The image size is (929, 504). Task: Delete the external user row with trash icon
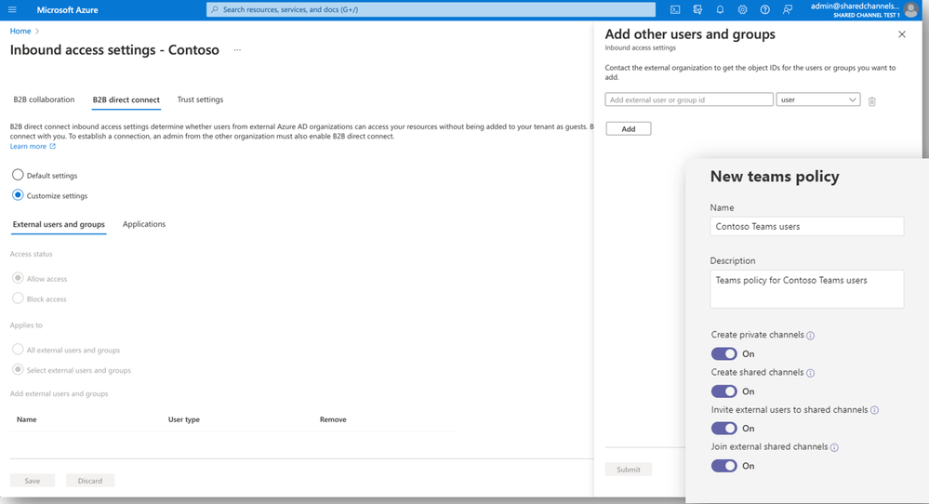coord(871,101)
